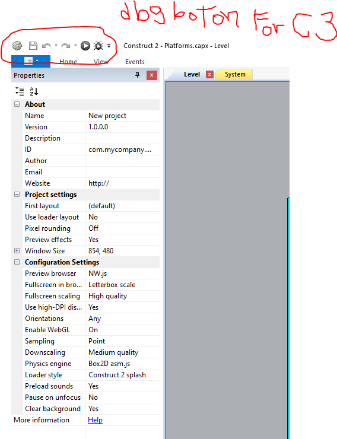Undo the last action with toolbar arrow
This screenshot has height=439, width=337.
pos(46,46)
